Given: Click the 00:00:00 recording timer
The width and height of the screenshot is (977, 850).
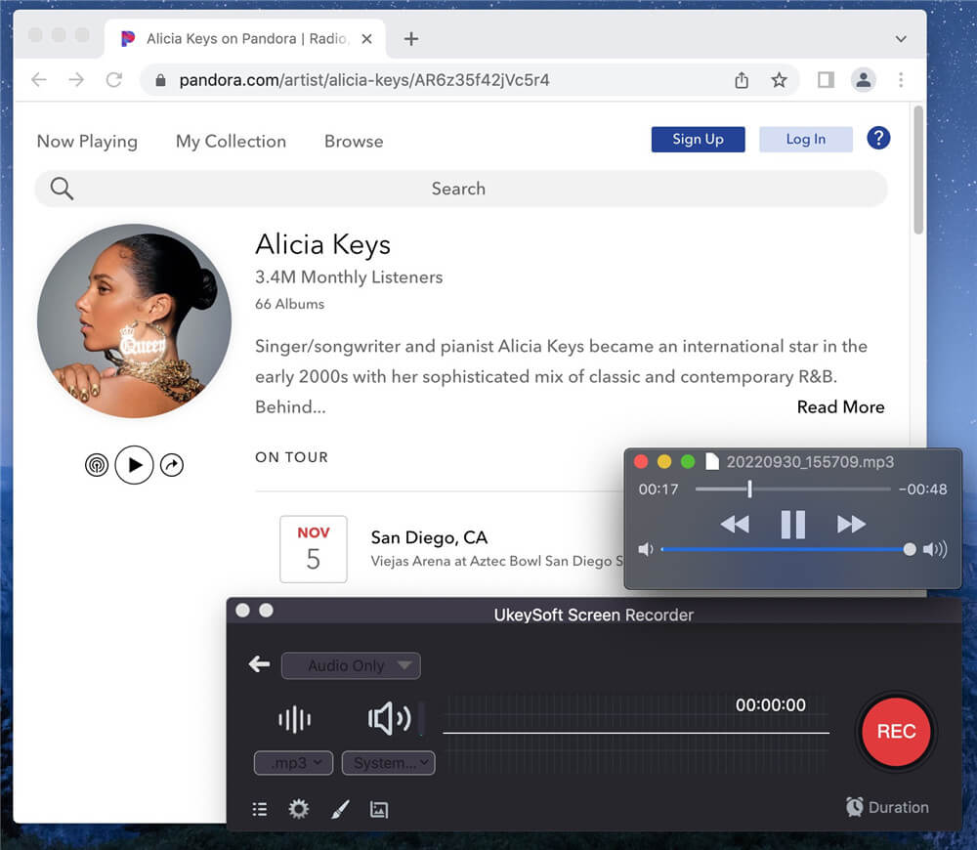Looking at the screenshot, I should [770, 704].
